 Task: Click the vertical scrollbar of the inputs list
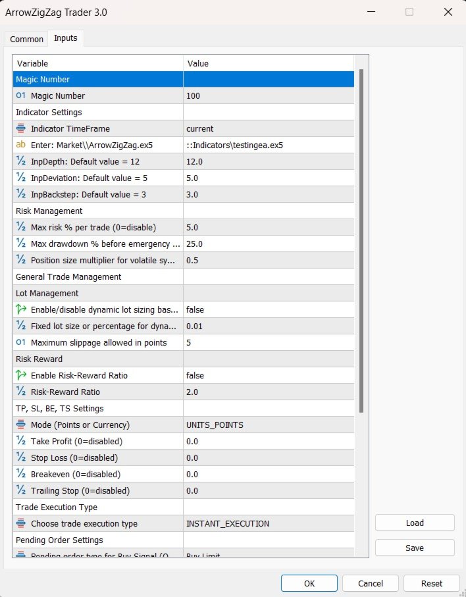[x=361, y=241]
